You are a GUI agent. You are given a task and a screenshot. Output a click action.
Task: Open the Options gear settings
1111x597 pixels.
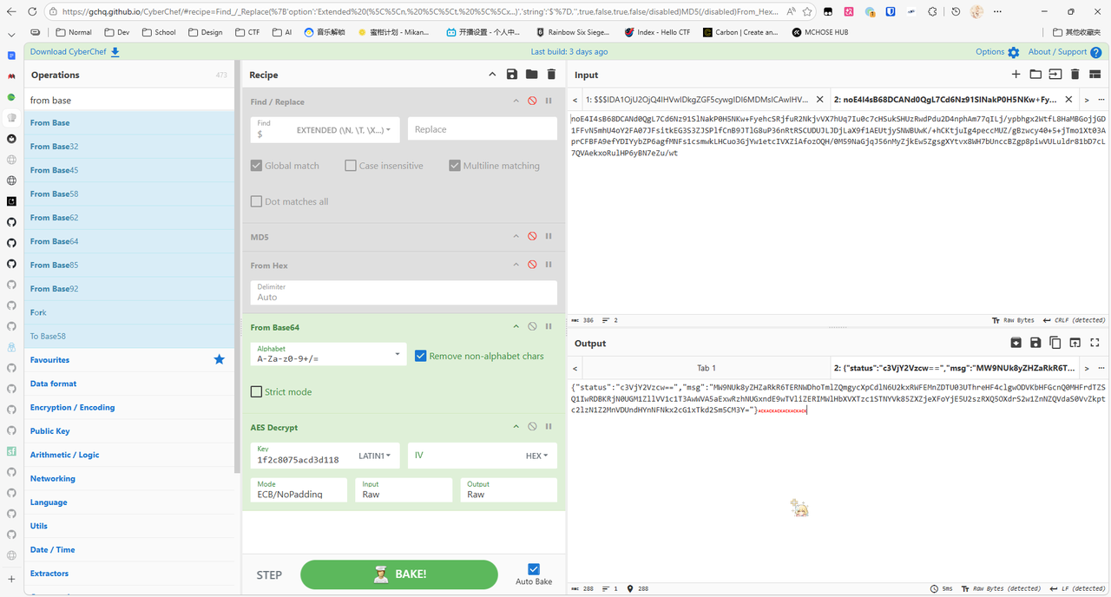1013,52
